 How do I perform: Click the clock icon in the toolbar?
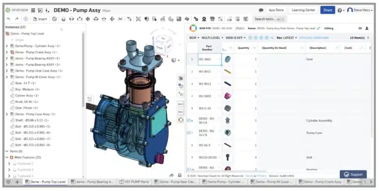point(54,19)
